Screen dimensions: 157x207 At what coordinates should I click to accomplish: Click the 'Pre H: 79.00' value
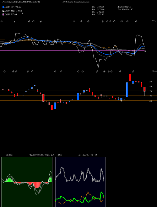(98, 9)
